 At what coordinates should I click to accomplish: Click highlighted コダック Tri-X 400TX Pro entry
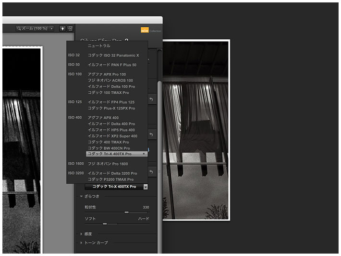pos(117,154)
